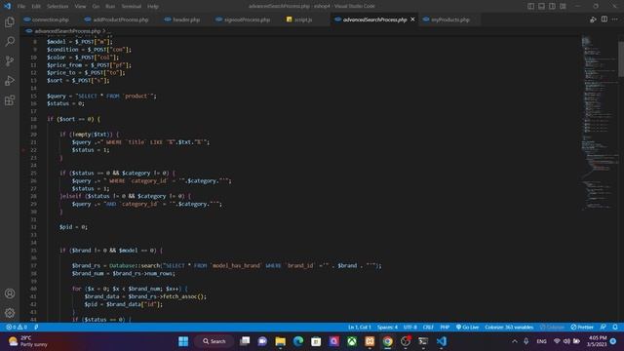
Task: Open the clock showing 4:05 PM
Action: [598, 341]
